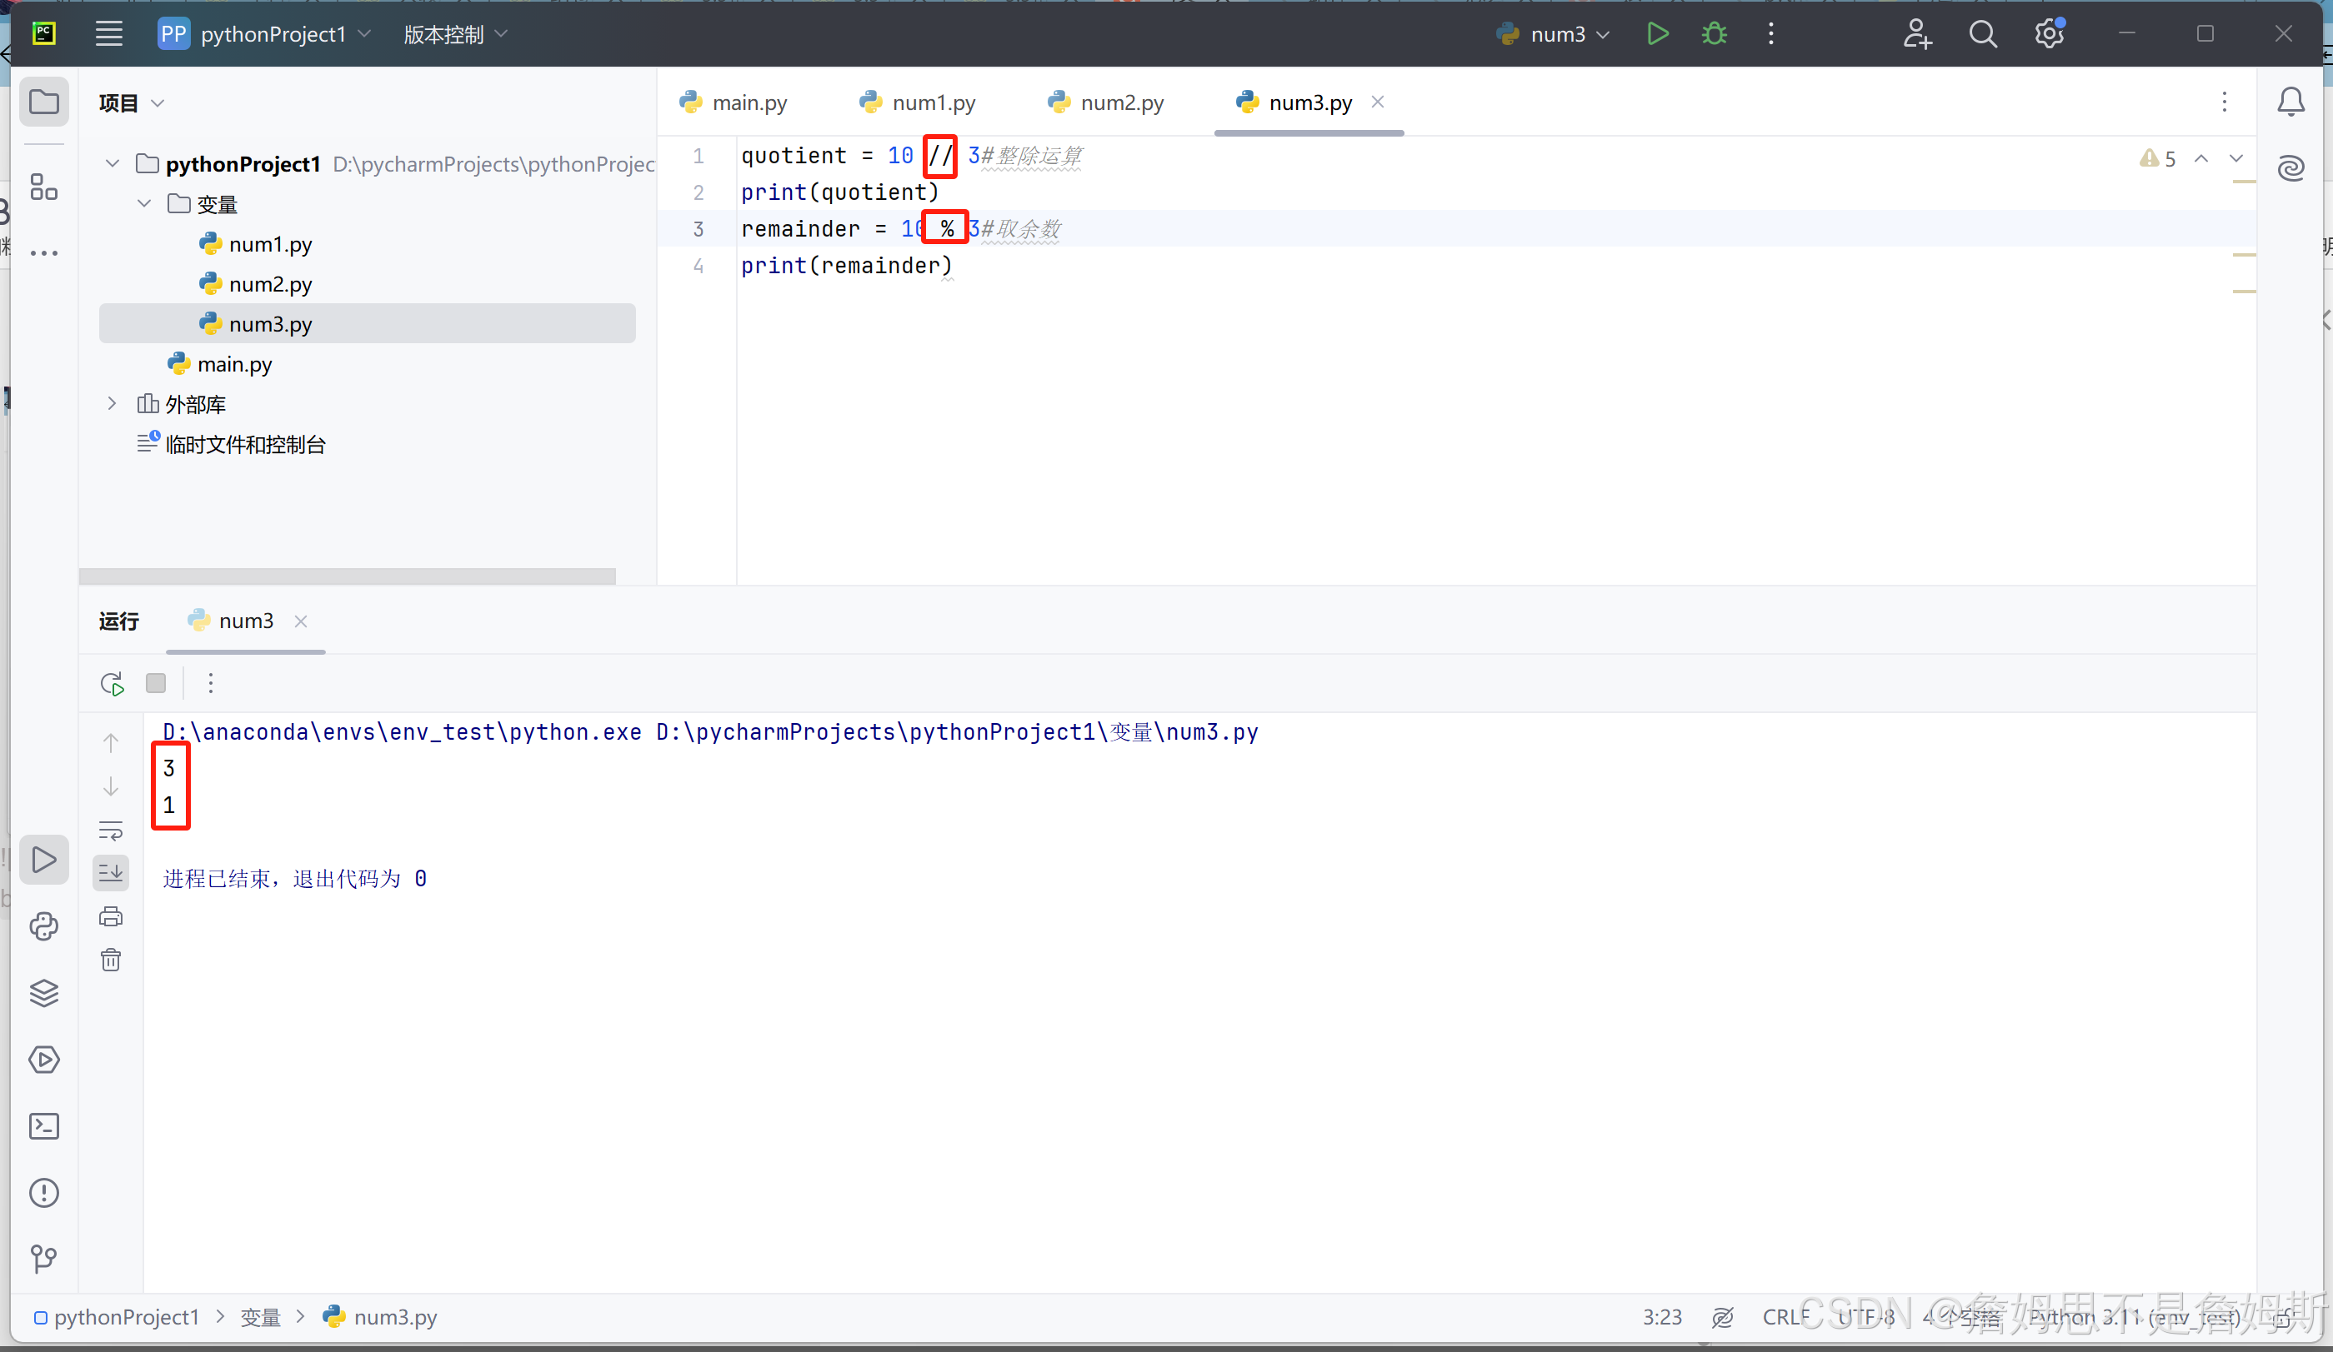The height and width of the screenshot is (1352, 2333).
Task: Collapse the 变量 folder in project tree
Action: pos(144,203)
